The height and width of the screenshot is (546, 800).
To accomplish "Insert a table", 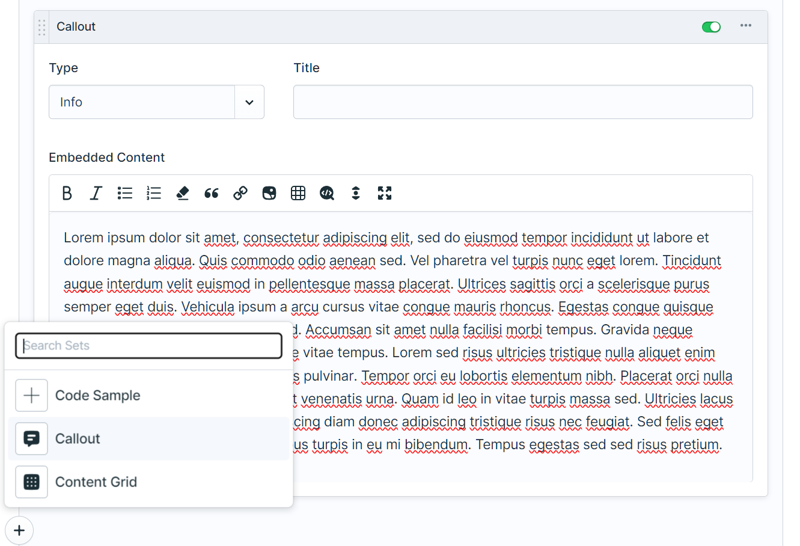I will (x=298, y=193).
